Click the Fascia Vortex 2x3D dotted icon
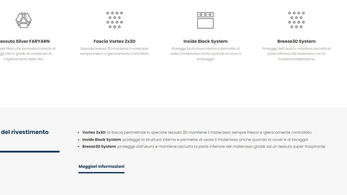 tap(115, 20)
